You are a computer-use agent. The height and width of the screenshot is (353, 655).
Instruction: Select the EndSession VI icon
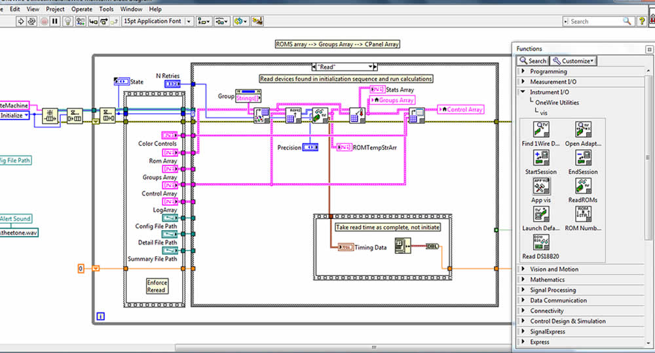[x=583, y=158]
